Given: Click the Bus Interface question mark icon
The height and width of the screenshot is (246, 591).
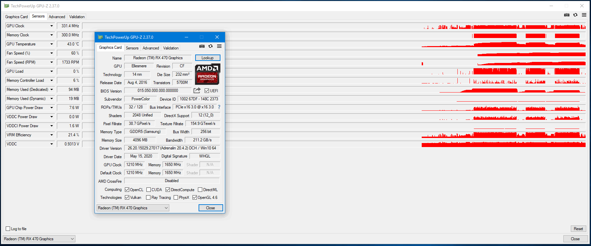Looking at the screenshot, I should click(219, 107).
